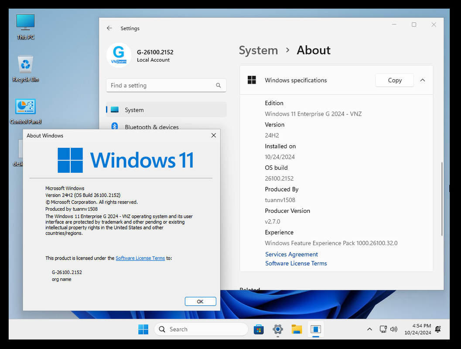The height and width of the screenshot is (349, 461).
Task: Click the Windows logo beside Windows specifications
Action: 252,80
